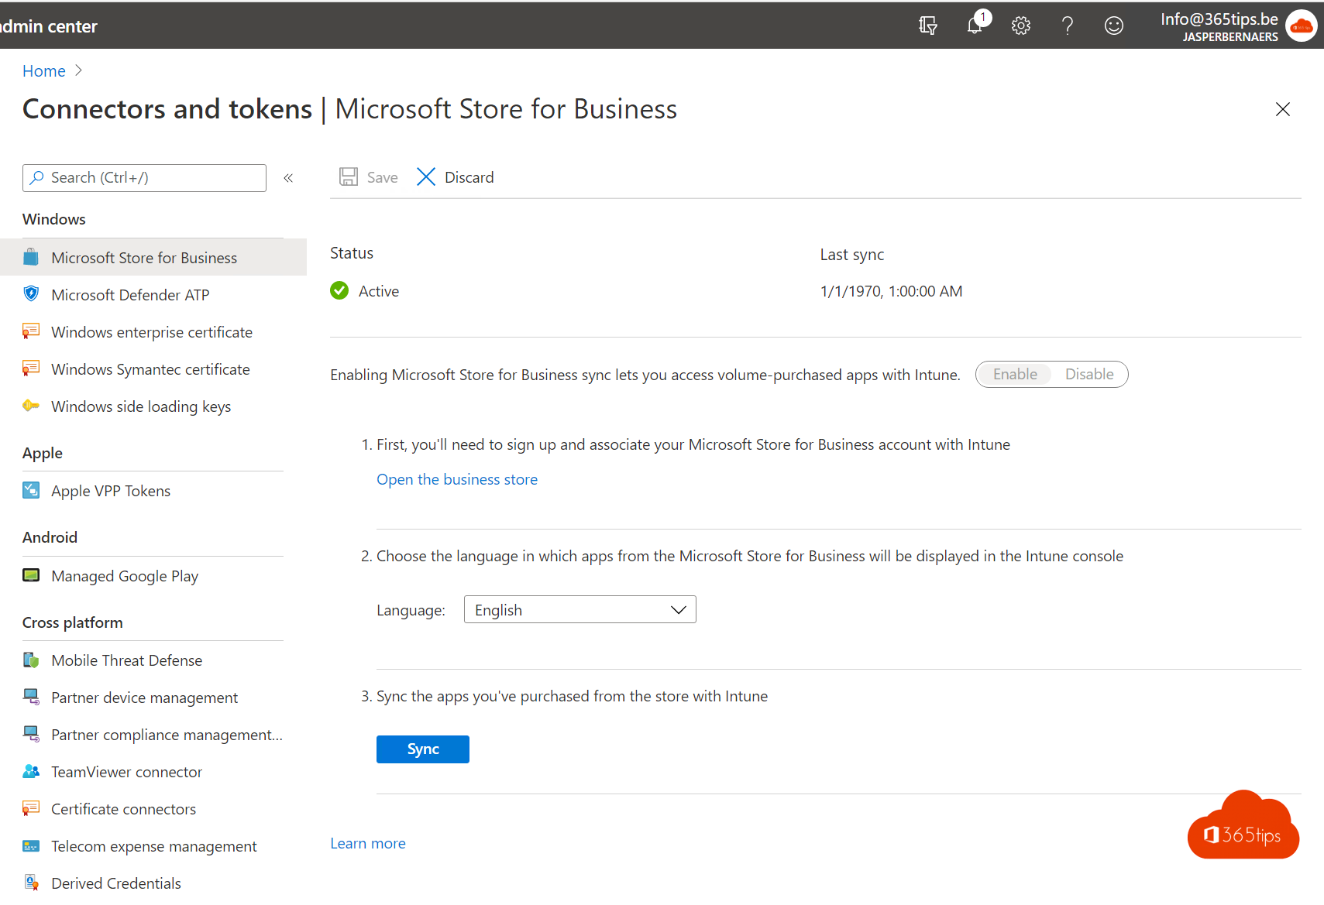
Task: Open the business store link
Action: pyautogui.click(x=456, y=478)
